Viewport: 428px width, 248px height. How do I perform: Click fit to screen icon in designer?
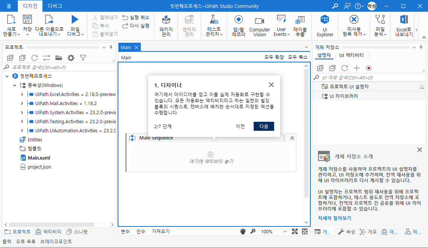[294, 231]
